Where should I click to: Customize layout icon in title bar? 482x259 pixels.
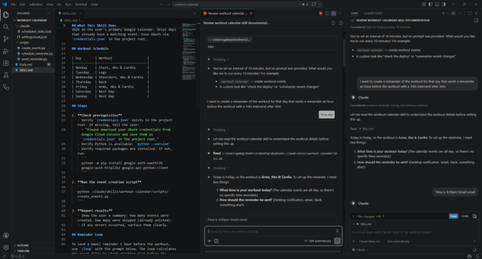(424, 4)
